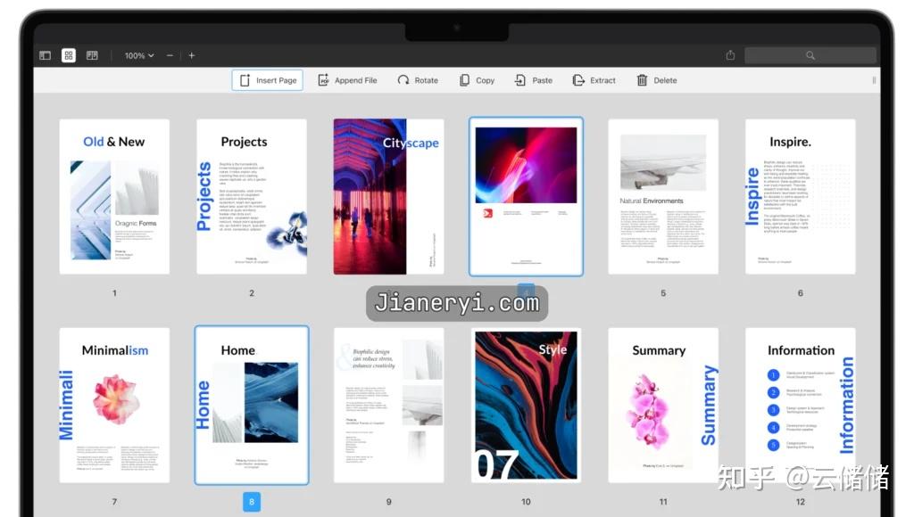The image size is (914, 517).
Task: Rotate the selected page
Action: pos(418,80)
